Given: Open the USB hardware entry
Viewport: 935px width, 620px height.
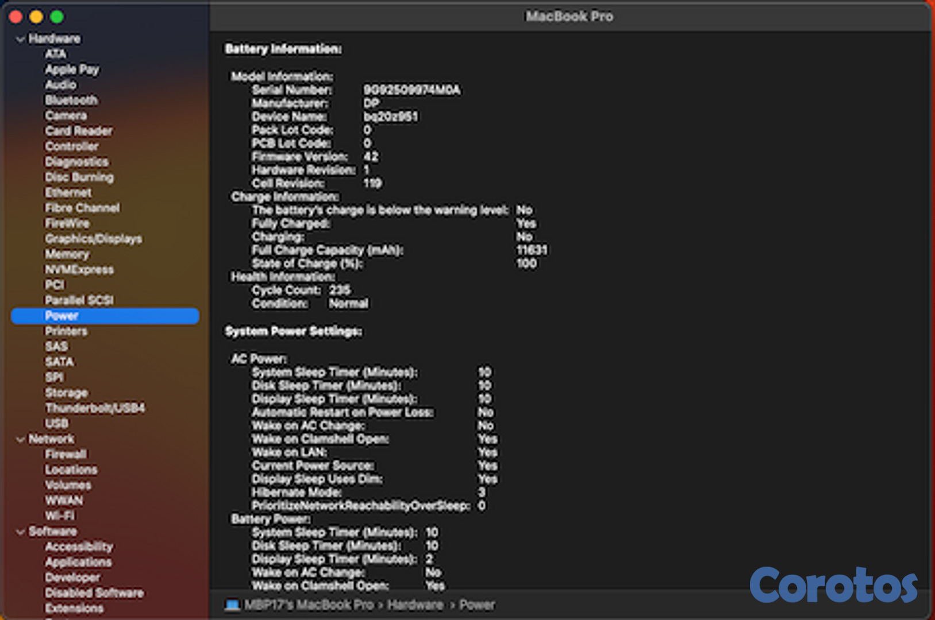Looking at the screenshot, I should click(56, 424).
